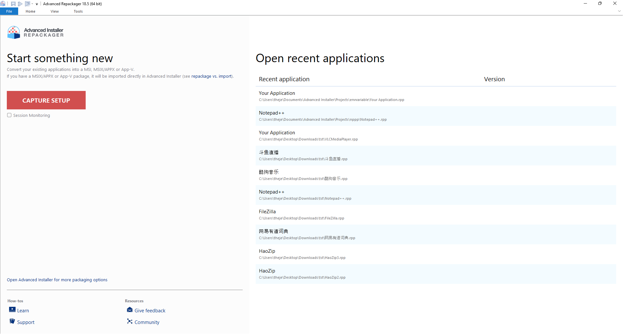Open the small dropdown arrow beside capture screen icon
623x334 pixels.
[x=32, y=4]
